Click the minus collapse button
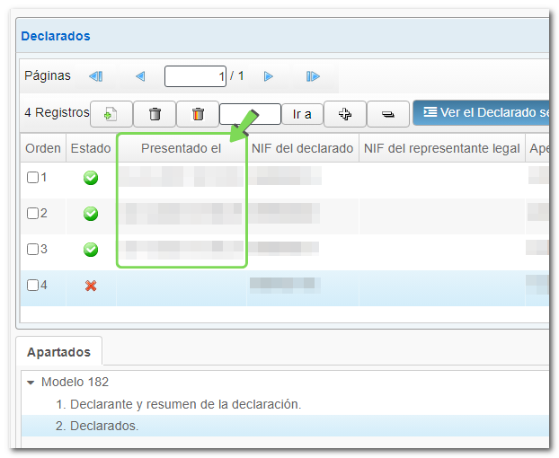 (387, 114)
